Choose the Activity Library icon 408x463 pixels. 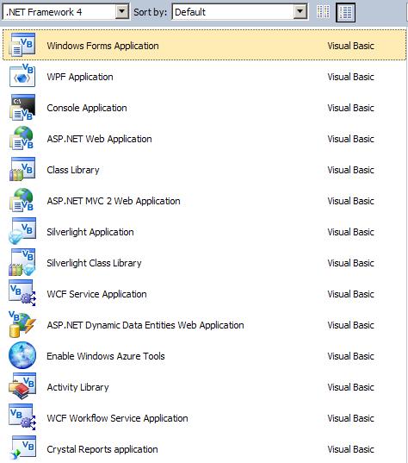(22, 386)
